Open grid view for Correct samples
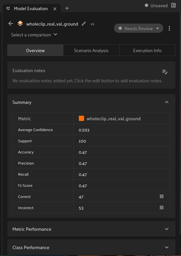Image resolution: width=181 pixels, height=256 pixels. point(162,196)
